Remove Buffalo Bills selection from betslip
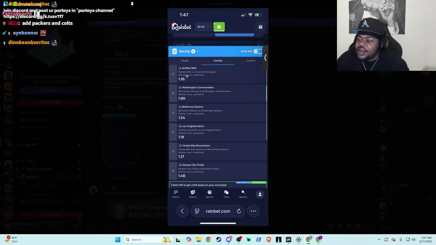436x245 pixels. click(x=173, y=74)
